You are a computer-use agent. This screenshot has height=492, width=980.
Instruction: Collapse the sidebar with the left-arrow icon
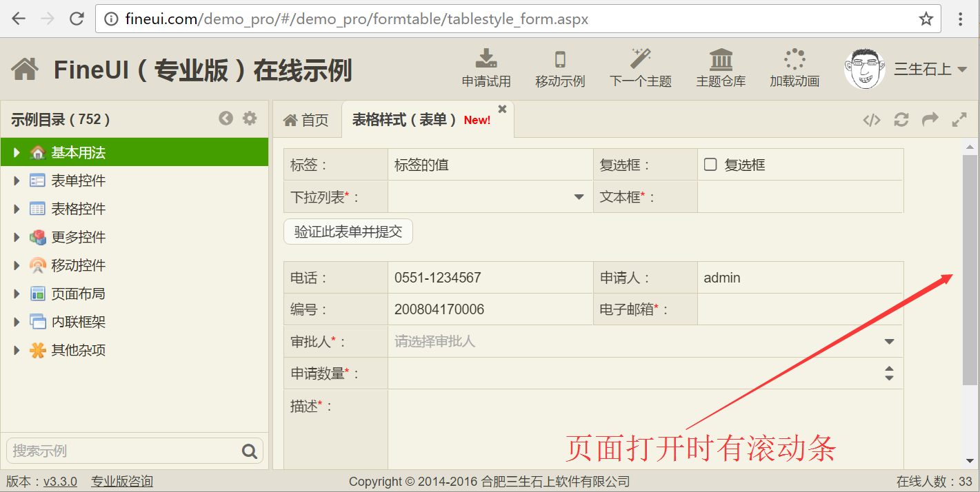coord(226,119)
